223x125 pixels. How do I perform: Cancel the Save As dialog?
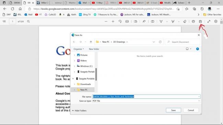click(x=191, y=110)
